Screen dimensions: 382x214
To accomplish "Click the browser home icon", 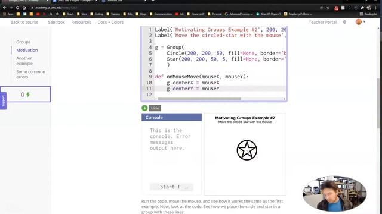I will [24, 8].
